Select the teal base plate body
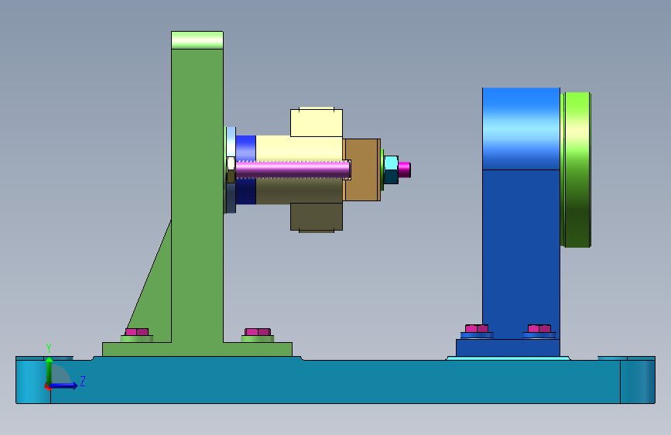The width and height of the screenshot is (671, 435). tap(335, 381)
